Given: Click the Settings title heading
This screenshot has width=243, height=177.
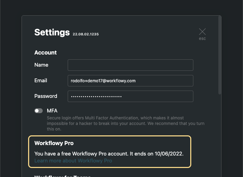Looking at the screenshot, I should (52, 32).
